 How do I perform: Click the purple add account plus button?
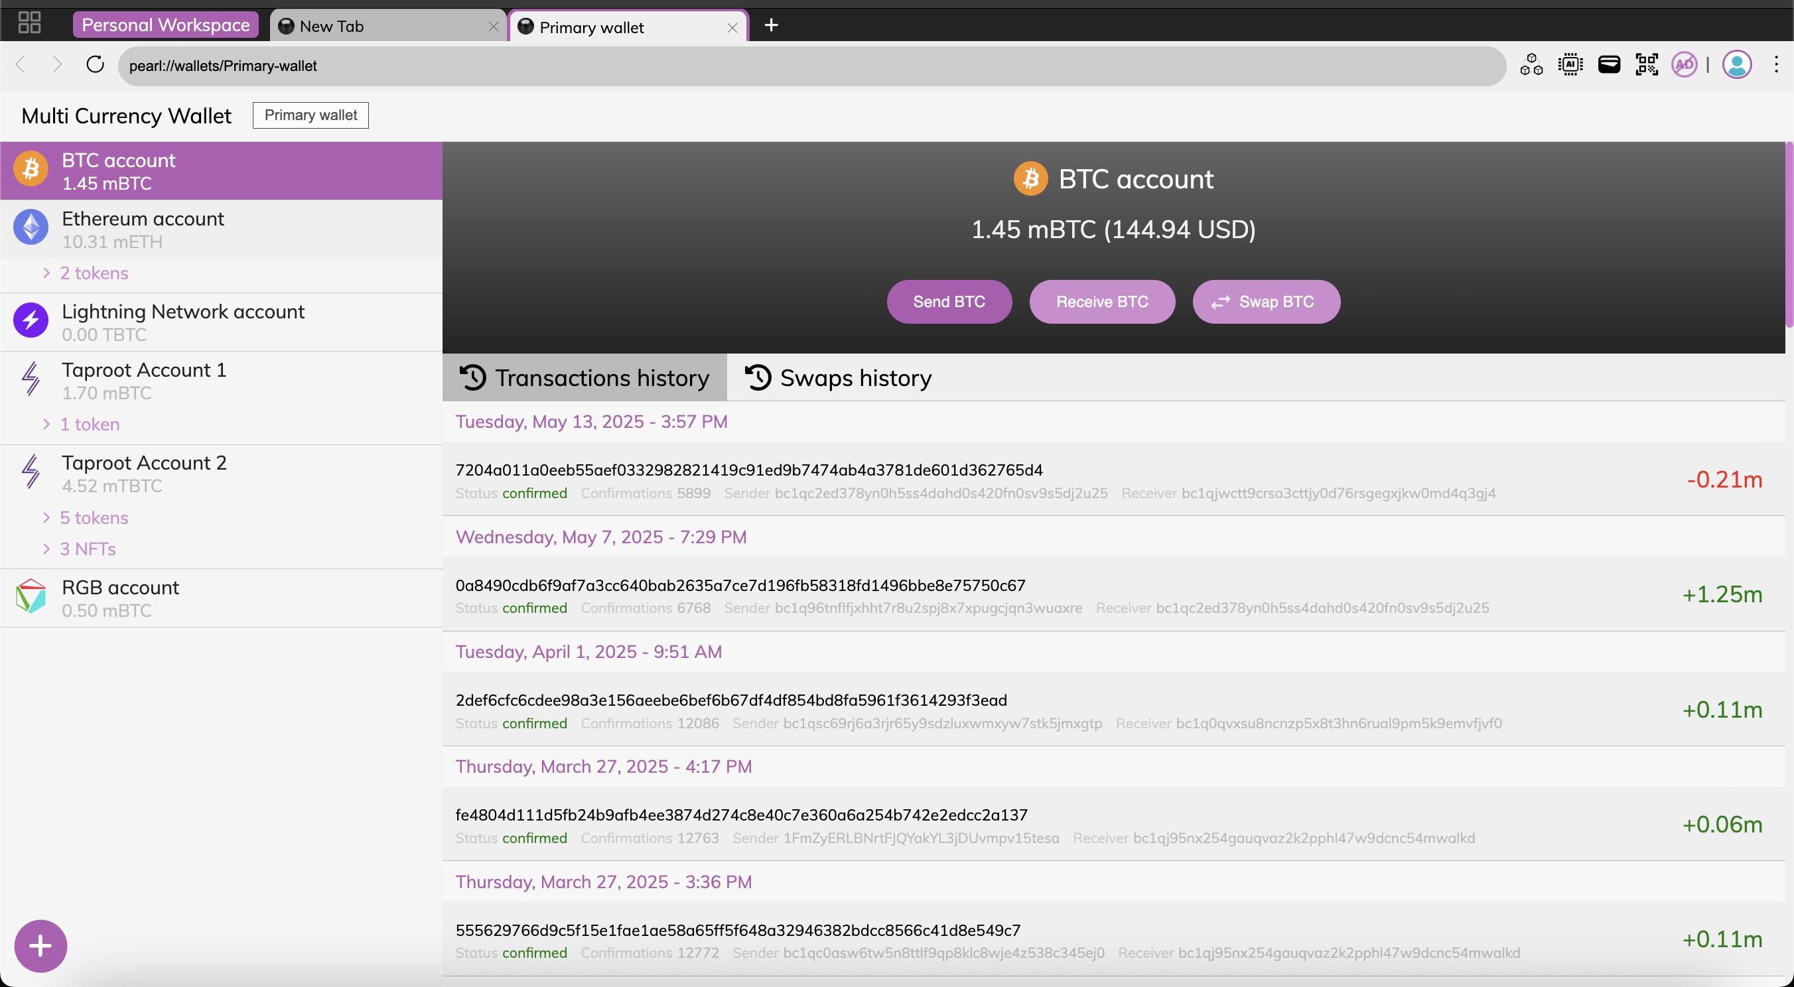[x=40, y=946]
